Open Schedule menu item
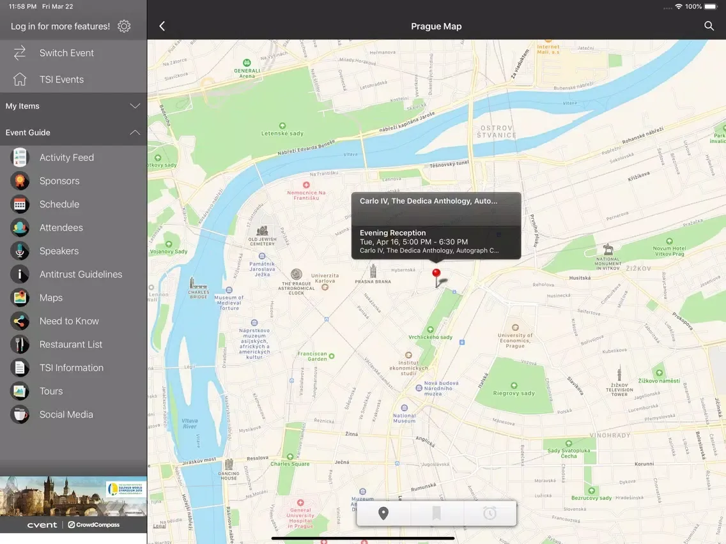 73,204
